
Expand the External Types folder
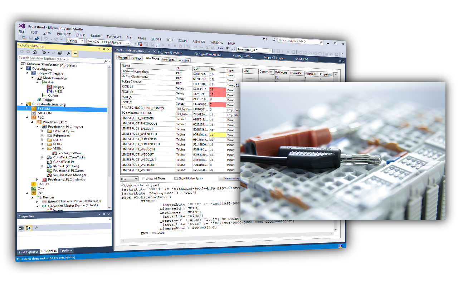pos(42,131)
